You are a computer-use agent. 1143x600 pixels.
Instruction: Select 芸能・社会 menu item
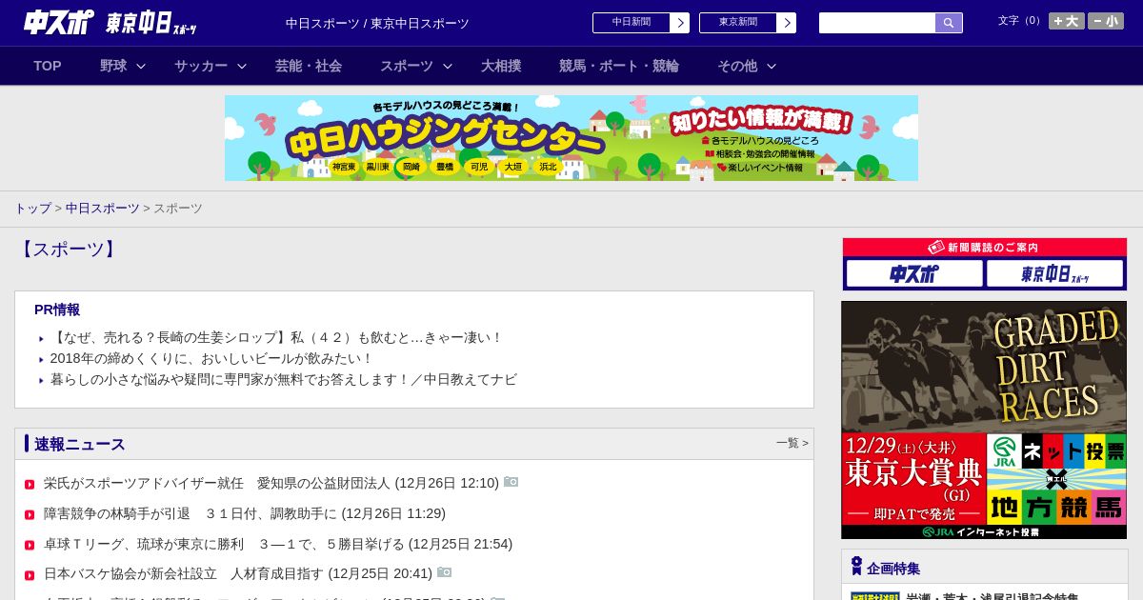309,66
